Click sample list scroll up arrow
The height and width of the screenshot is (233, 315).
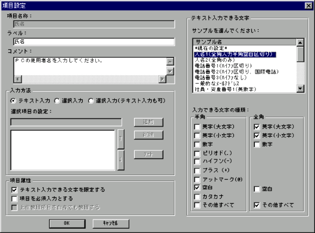[x=300, y=43]
